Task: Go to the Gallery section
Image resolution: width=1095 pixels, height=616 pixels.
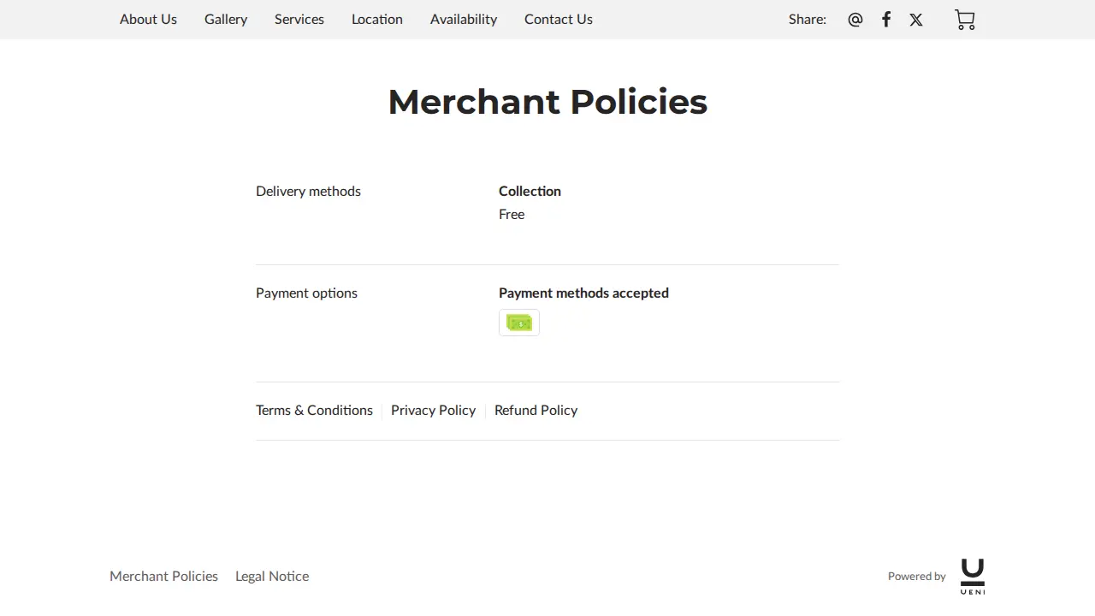Action: [x=226, y=19]
